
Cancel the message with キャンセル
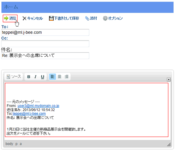point(33,19)
